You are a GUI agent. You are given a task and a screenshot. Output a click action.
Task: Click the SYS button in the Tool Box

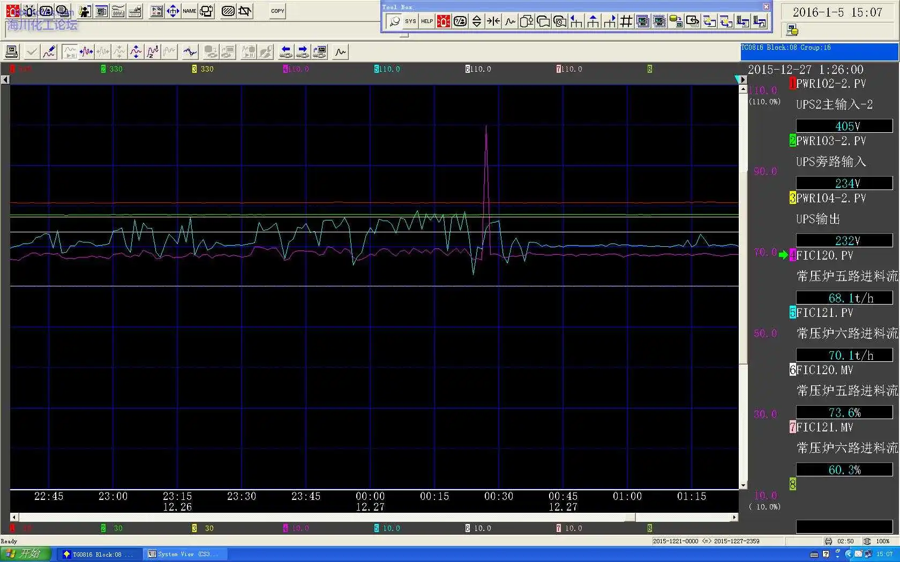click(x=410, y=21)
